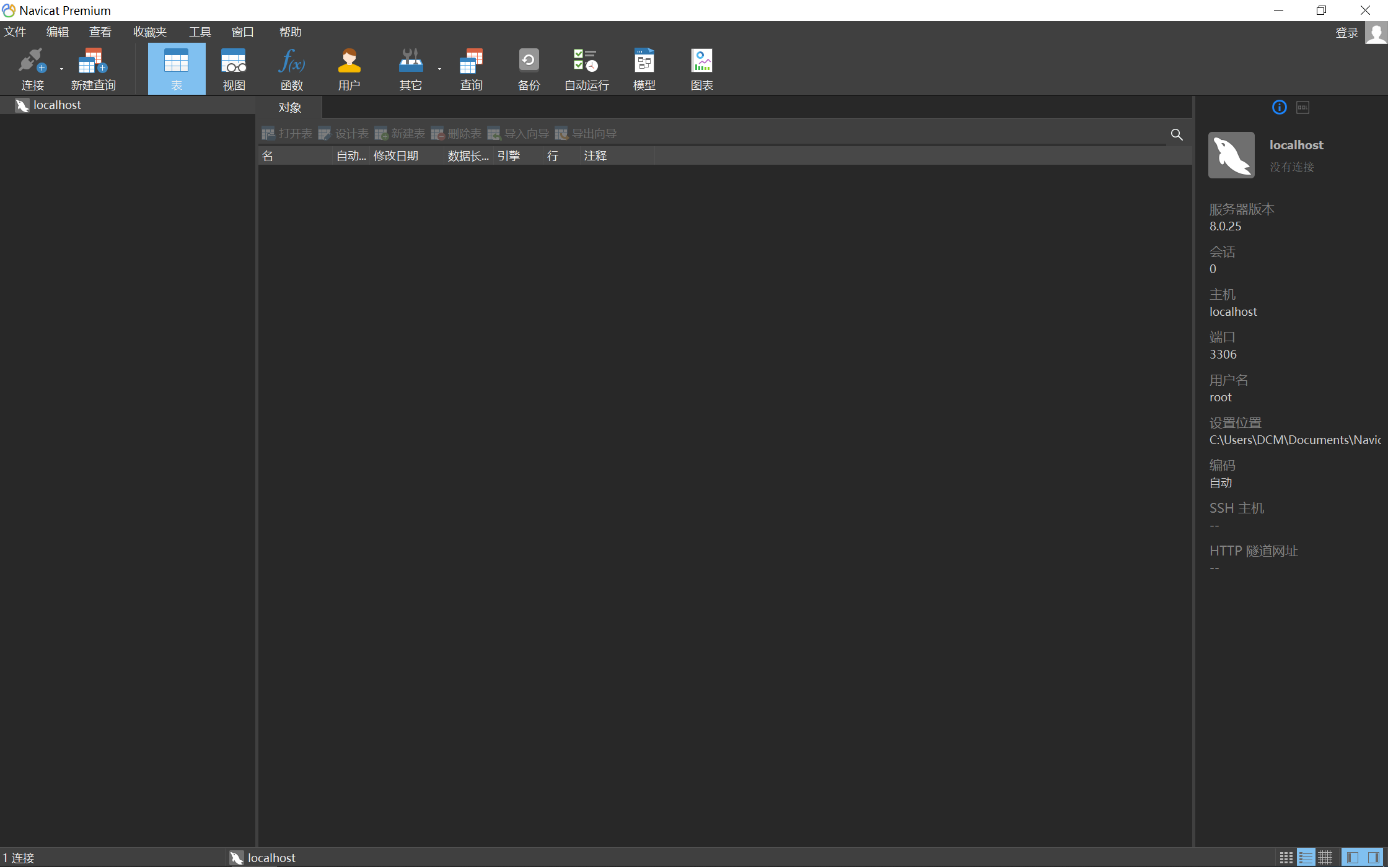Viewport: 1388px width, 867px height.
Task: Sort by the 修改日期 column header
Action: coord(407,156)
